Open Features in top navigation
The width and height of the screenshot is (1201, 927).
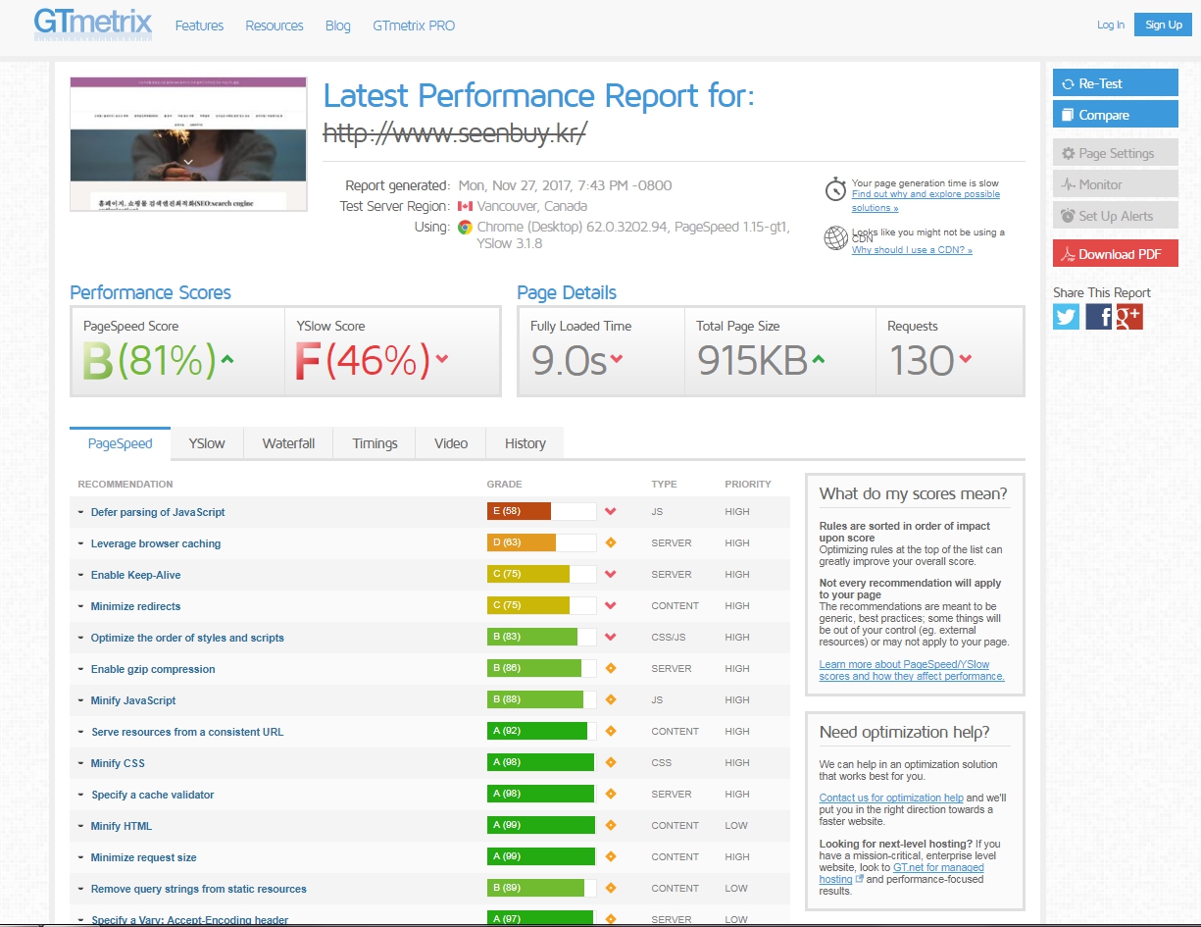point(199,26)
